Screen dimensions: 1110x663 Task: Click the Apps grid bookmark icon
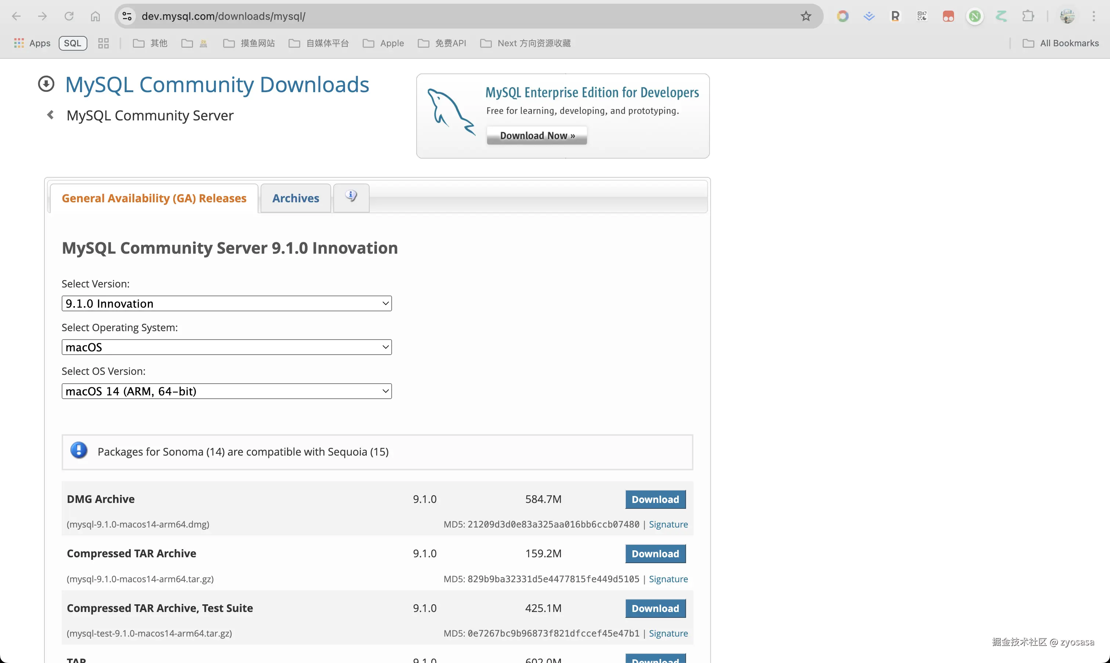click(19, 43)
